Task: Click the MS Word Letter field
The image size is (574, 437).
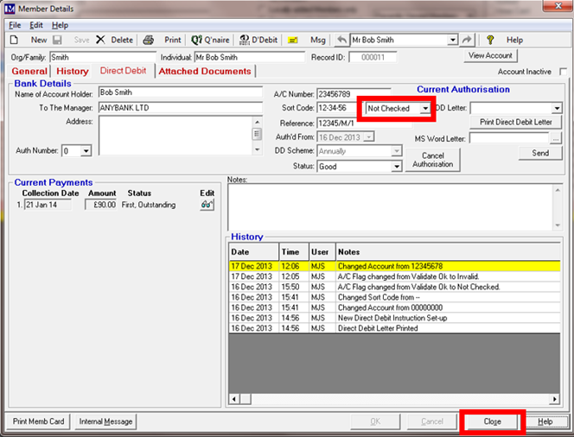Action: 509,138
